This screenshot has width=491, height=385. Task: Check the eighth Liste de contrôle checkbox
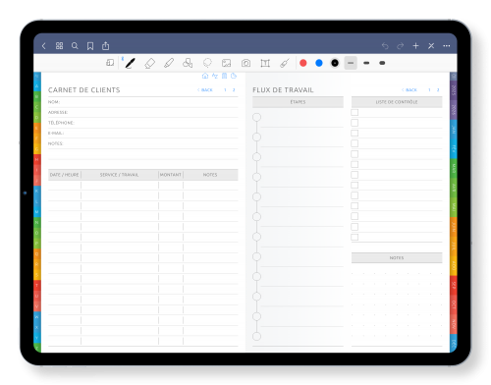pyautogui.click(x=355, y=185)
